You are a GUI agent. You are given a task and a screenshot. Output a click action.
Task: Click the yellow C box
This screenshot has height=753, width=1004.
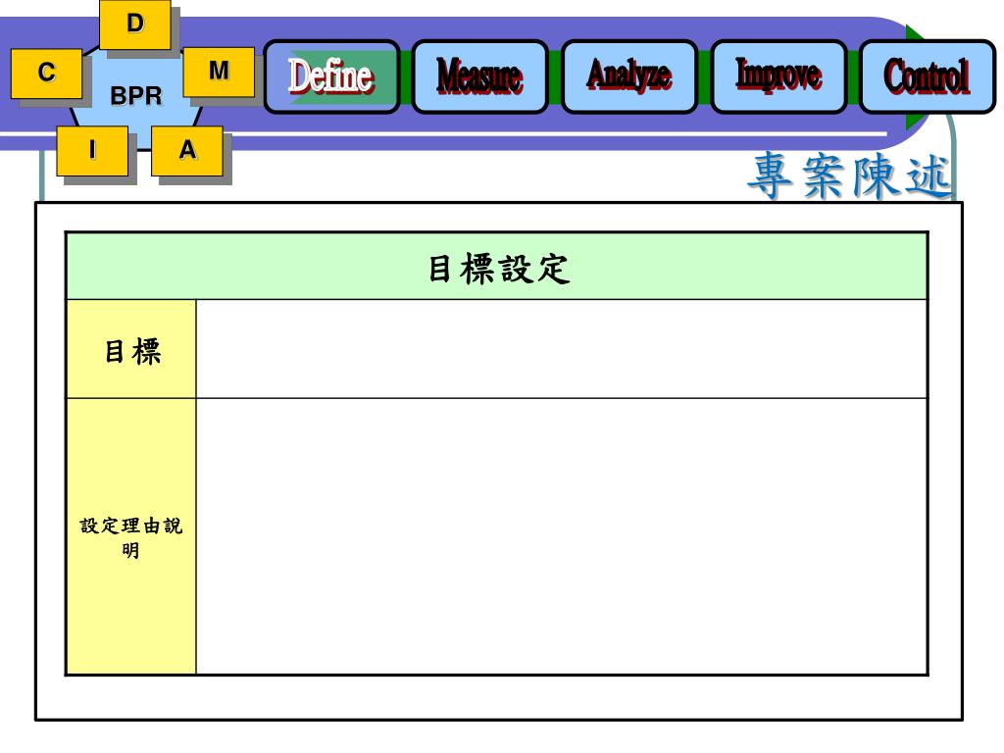click(x=47, y=73)
